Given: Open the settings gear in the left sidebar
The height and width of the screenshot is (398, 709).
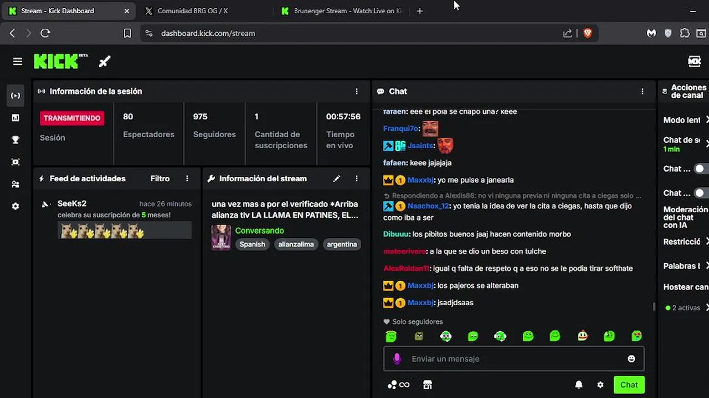Looking at the screenshot, I should point(16,206).
